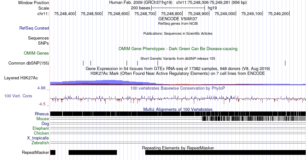Click the Zebrafish alignment label
The image size is (306, 160).
(x=40, y=143)
